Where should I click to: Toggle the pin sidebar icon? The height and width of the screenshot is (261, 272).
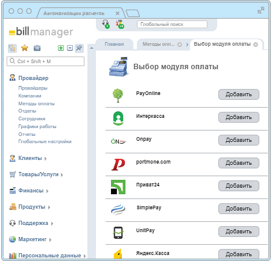79,48
